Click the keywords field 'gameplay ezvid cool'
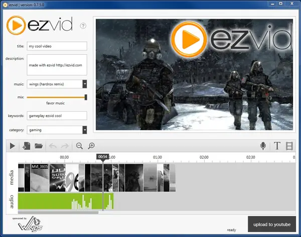The image size is (301, 237). click(x=57, y=115)
